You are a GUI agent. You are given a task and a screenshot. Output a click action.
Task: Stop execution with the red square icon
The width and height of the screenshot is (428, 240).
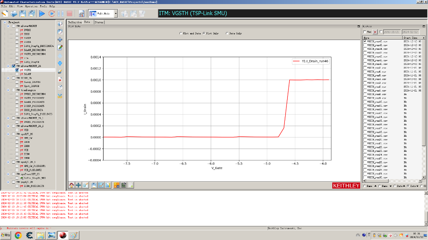coord(70,13)
